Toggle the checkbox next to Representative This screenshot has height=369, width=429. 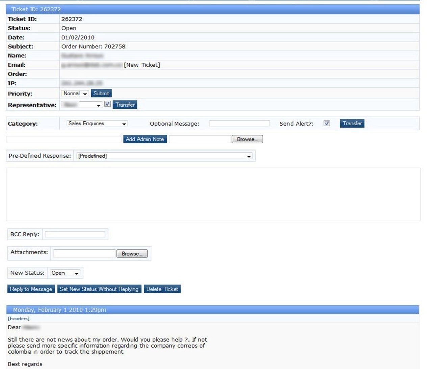pos(107,104)
